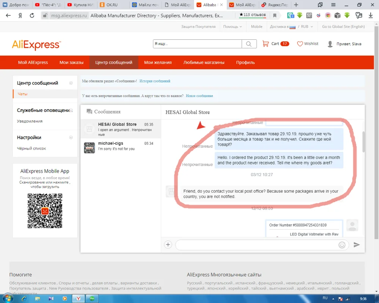Open the browser hamburger menu
379x303 pixels.
pyautogui.click(x=333, y=5)
